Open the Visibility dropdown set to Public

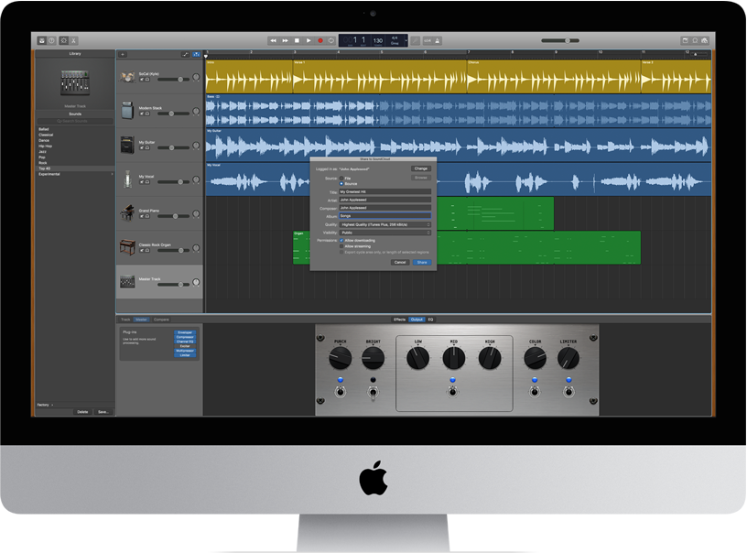pyautogui.click(x=384, y=233)
